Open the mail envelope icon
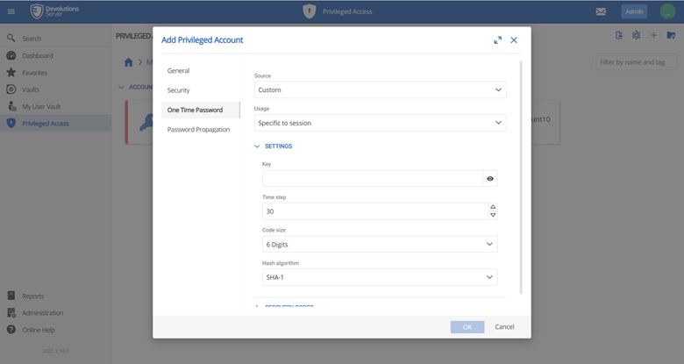Screen dimensions: 684x364 point(601,11)
